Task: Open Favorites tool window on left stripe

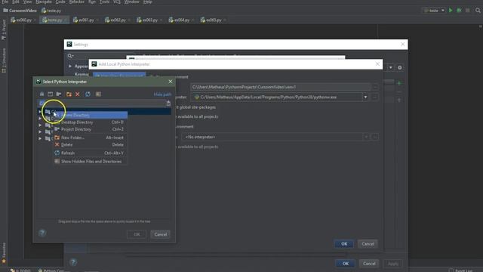Action: click(4, 254)
